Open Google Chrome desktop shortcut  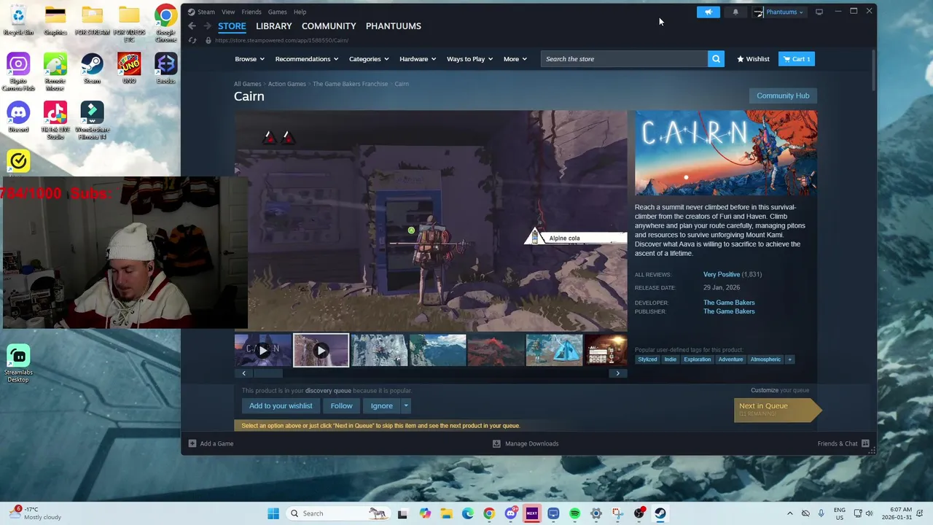[x=165, y=22]
